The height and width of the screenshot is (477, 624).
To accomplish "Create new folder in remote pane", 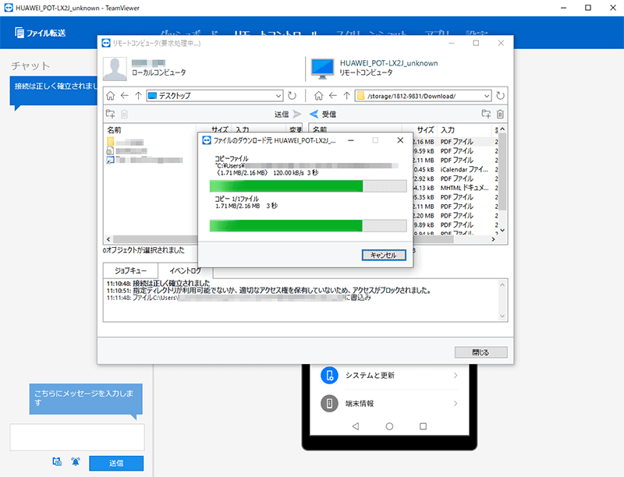I will pyautogui.click(x=486, y=114).
